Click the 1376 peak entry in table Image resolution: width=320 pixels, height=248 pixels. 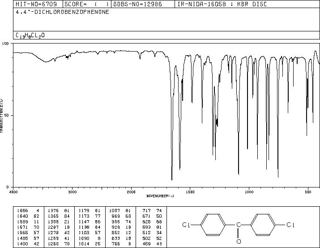59,211
